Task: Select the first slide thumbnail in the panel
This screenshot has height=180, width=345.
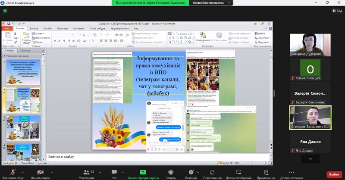Action: 24,71
